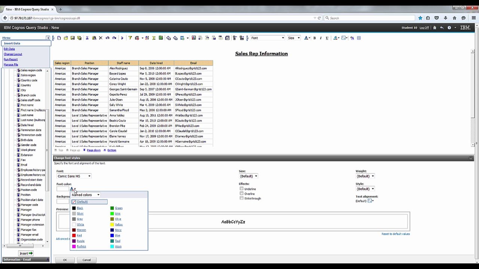
Task: Click the Save report disk icon
Action: 73,38
